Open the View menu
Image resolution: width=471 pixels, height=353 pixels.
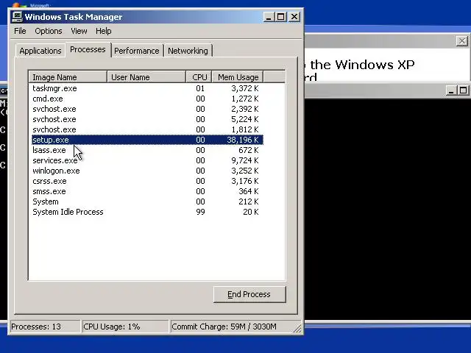[x=79, y=31]
